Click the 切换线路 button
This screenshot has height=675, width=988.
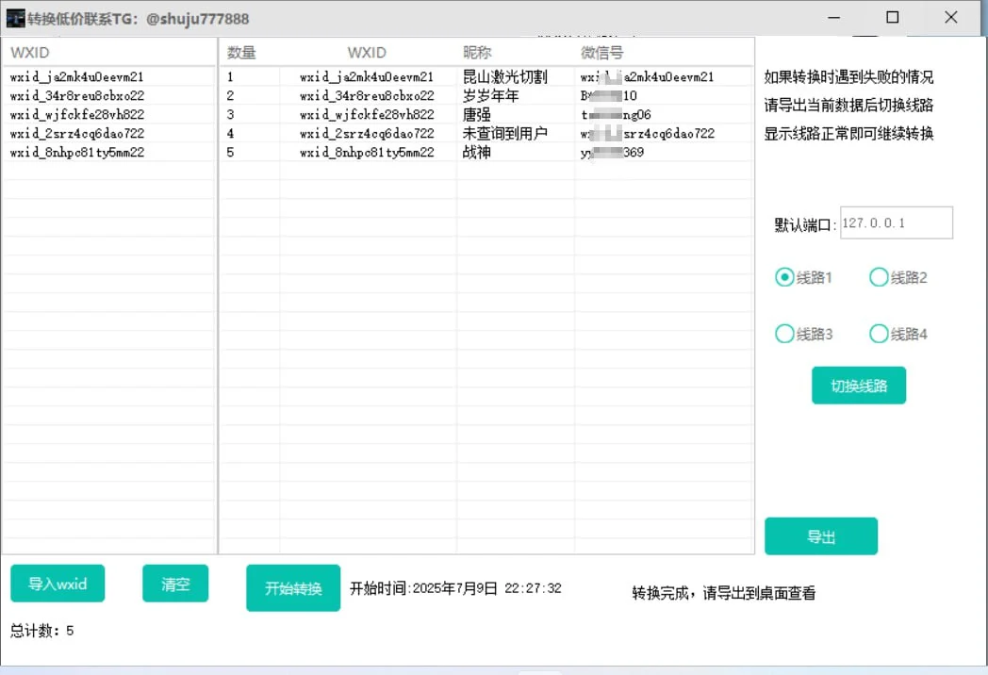(859, 385)
